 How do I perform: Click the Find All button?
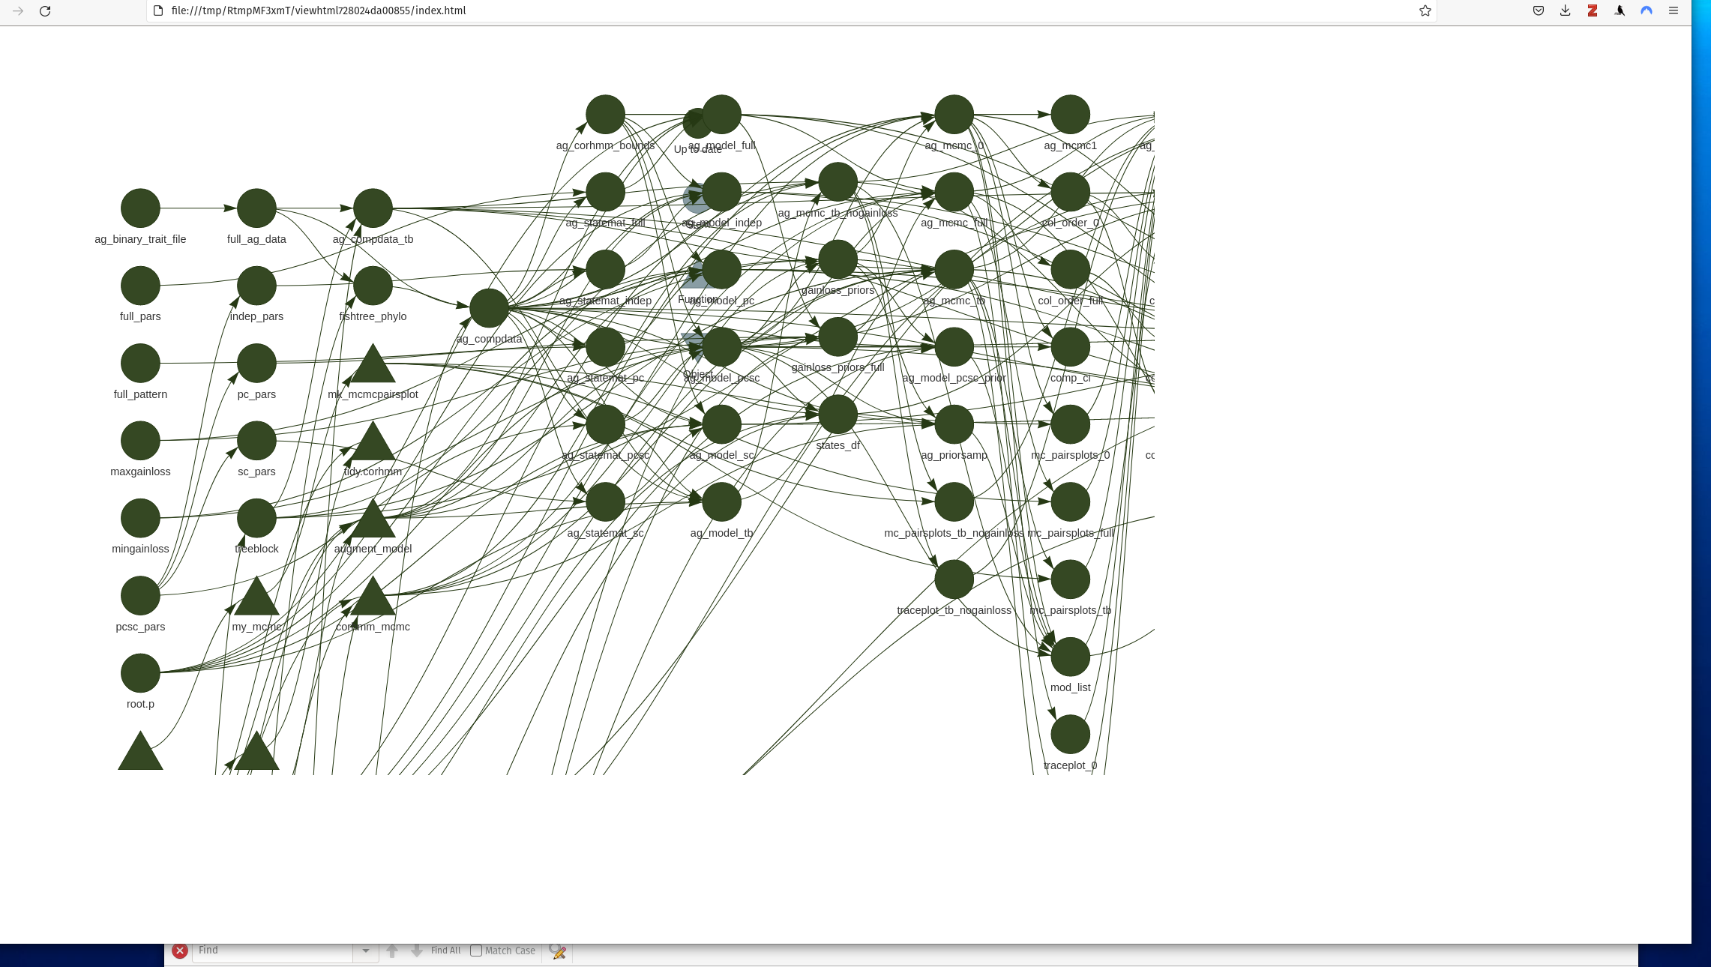tap(445, 951)
